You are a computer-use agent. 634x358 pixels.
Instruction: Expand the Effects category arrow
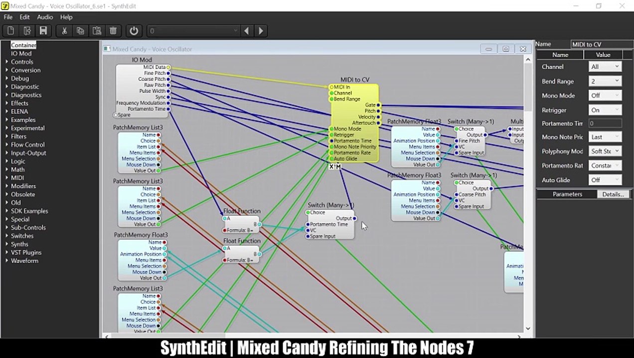(x=6, y=103)
